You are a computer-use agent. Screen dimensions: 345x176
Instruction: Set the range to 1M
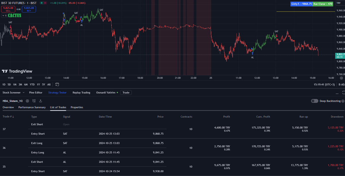[15, 84]
